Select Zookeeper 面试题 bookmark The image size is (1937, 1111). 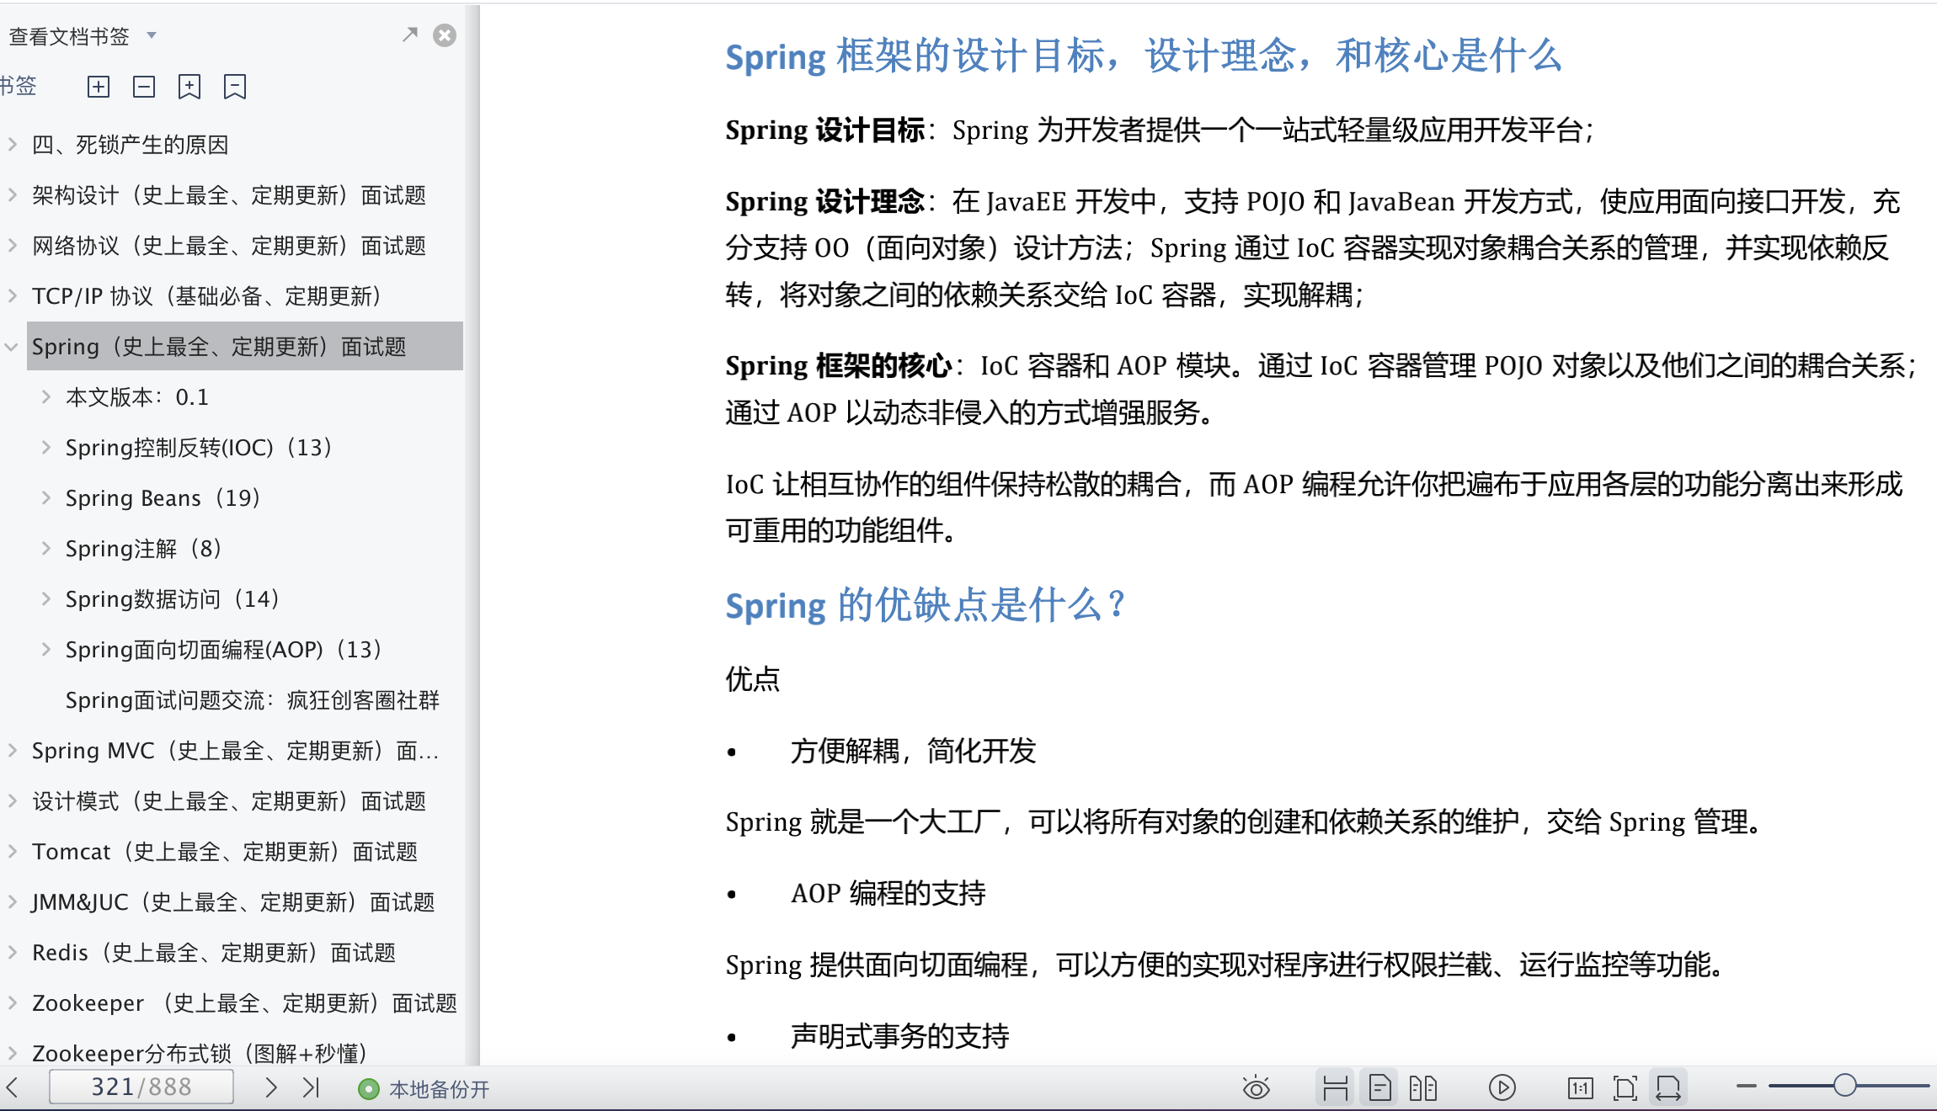click(244, 1003)
